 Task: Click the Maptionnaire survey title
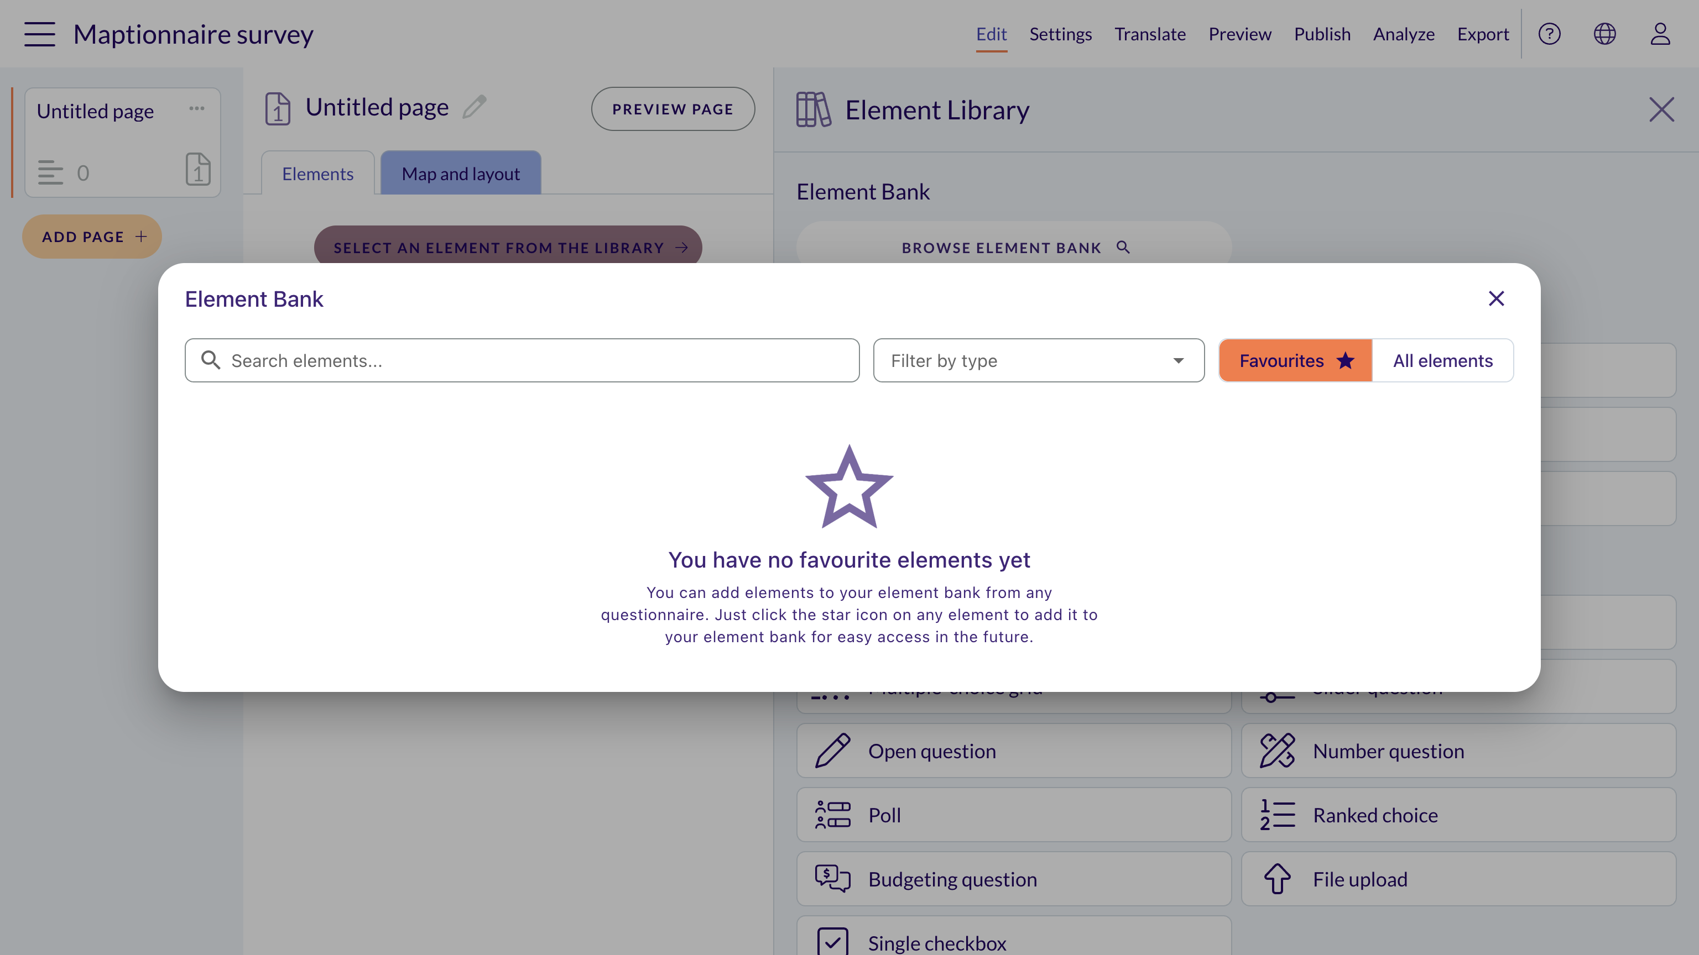click(193, 34)
